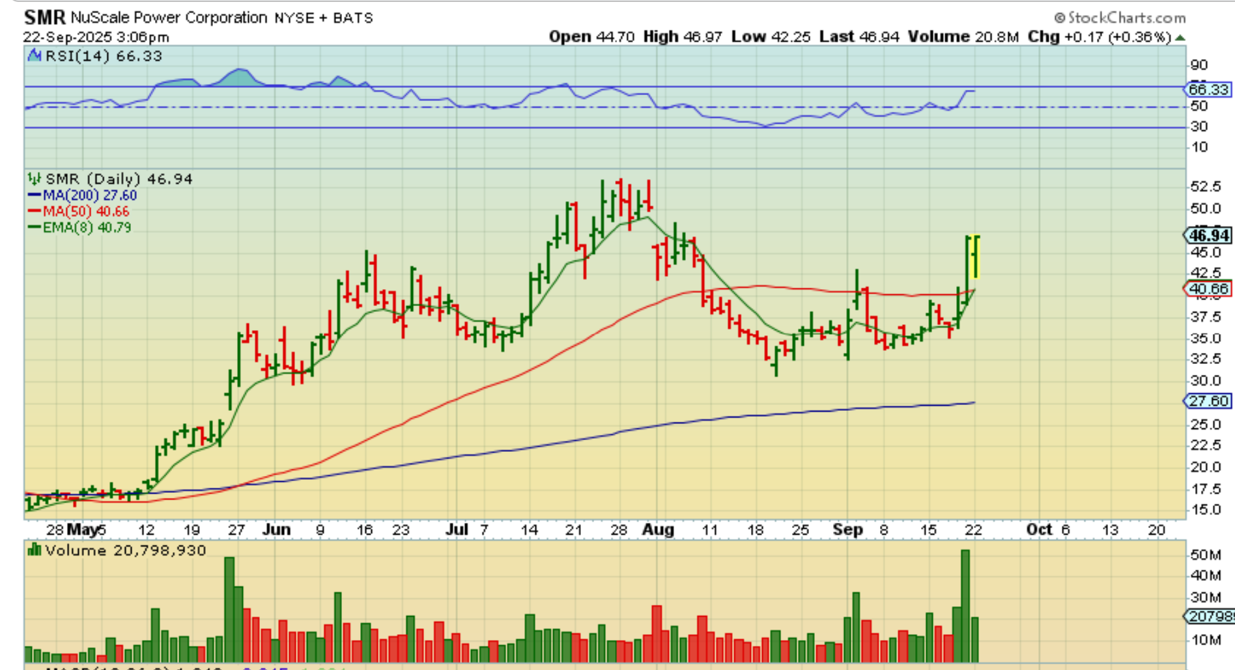
Task: Select the 35.0 price axis label
Action: [1205, 339]
